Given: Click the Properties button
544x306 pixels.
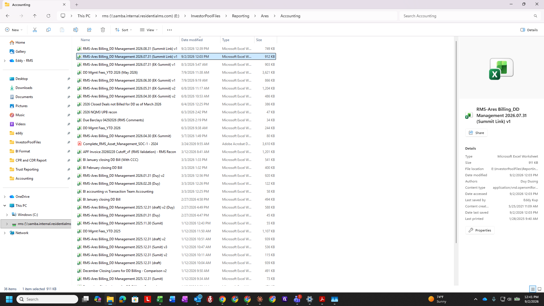Looking at the screenshot, I should click(x=480, y=230).
